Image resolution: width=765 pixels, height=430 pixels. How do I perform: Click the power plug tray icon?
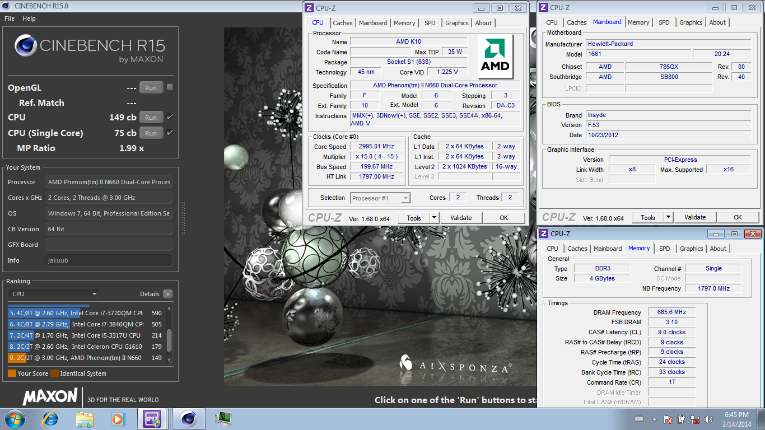682,419
